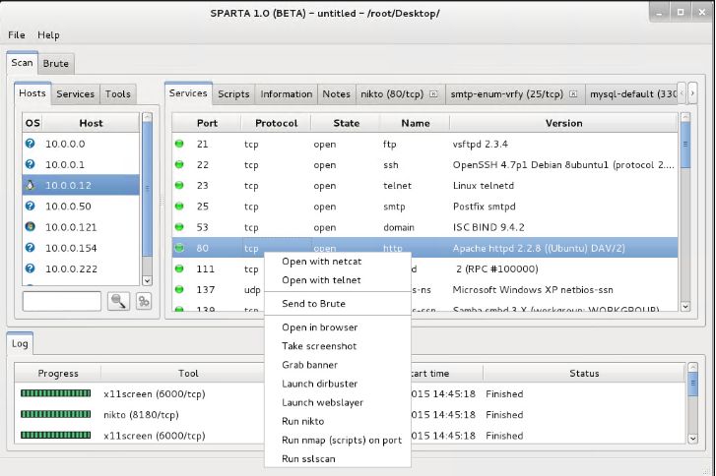
Task: Click the unknown OS icon for 10.0.0.0
Action: [x=32, y=144]
